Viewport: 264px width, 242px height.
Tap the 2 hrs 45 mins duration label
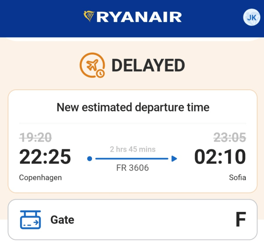[x=133, y=149]
